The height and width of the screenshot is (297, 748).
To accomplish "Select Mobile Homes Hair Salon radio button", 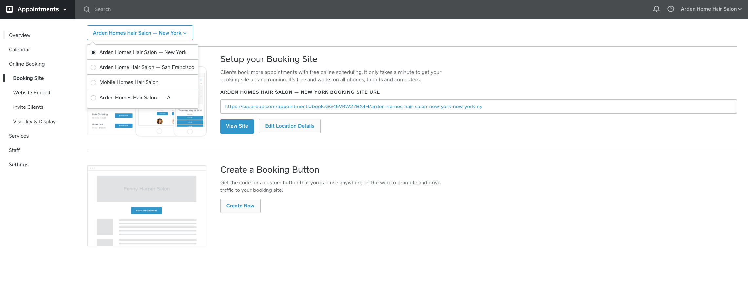I will (93, 82).
